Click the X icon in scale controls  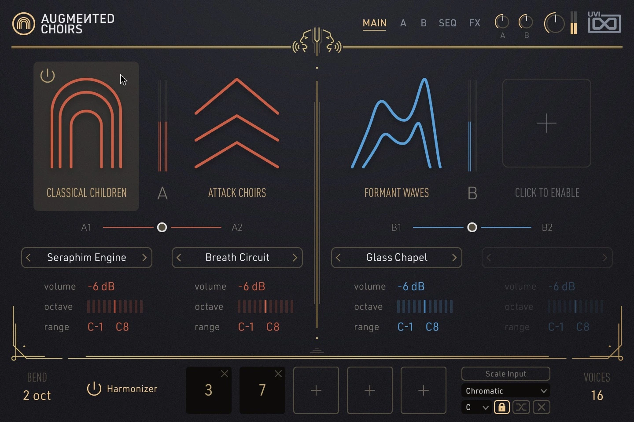[x=542, y=407]
